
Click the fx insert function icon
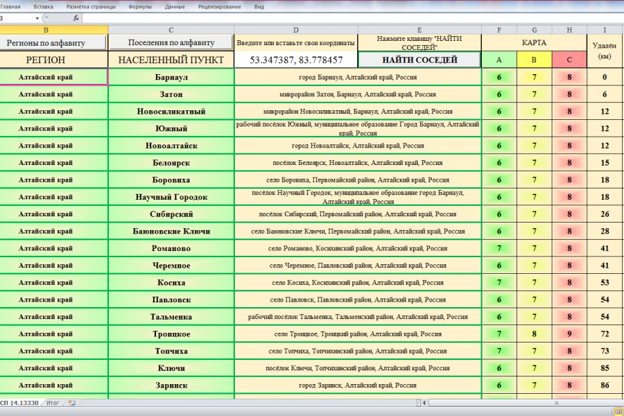coord(76,18)
